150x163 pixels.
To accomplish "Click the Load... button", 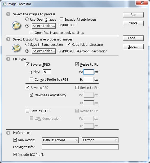I will point(133,38).
